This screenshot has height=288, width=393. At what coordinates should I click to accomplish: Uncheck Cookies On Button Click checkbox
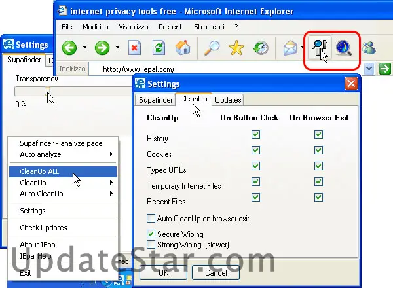click(255, 151)
